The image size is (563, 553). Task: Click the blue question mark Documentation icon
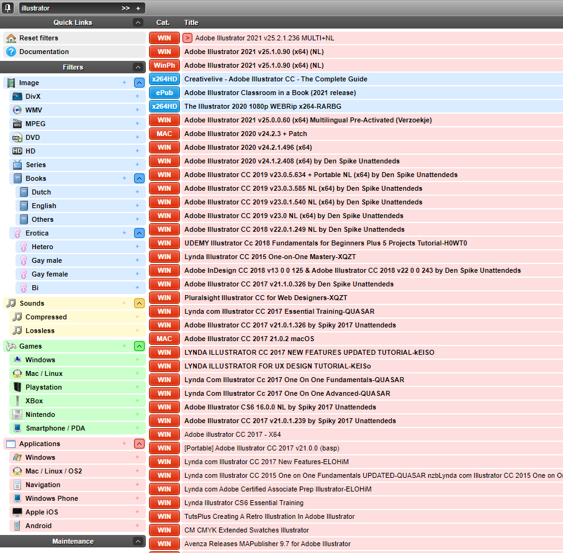click(11, 52)
